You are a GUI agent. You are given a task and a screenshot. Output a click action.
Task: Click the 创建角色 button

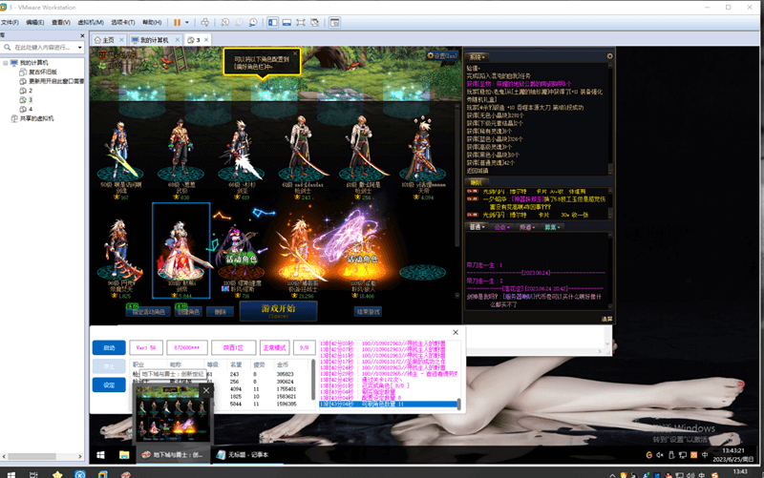point(188,312)
